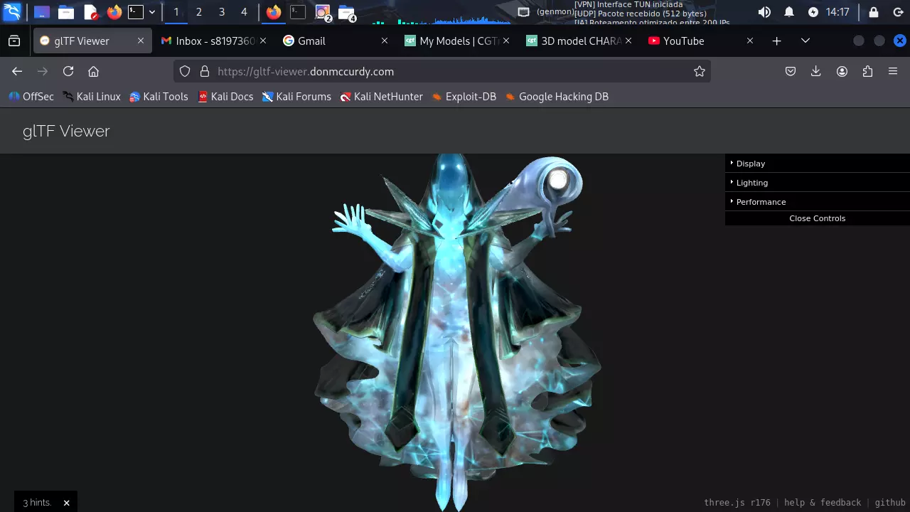Click the Close Controls button
The width and height of the screenshot is (910, 512).
pos(818,218)
